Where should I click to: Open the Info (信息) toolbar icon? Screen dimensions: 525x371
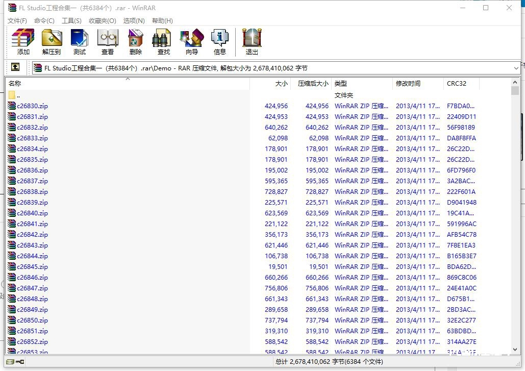pyautogui.click(x=219, y=41)
